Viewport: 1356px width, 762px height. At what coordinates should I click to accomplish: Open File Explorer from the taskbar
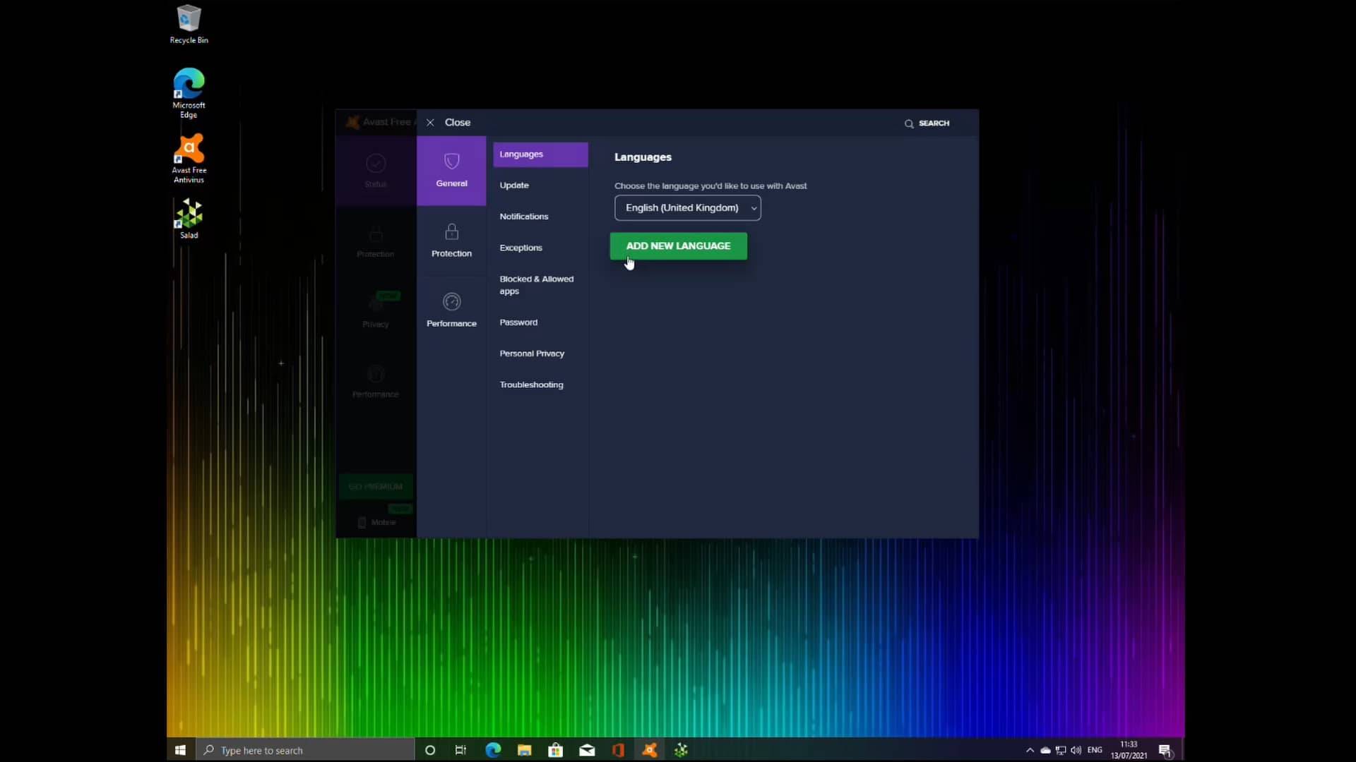pos(524,750)
